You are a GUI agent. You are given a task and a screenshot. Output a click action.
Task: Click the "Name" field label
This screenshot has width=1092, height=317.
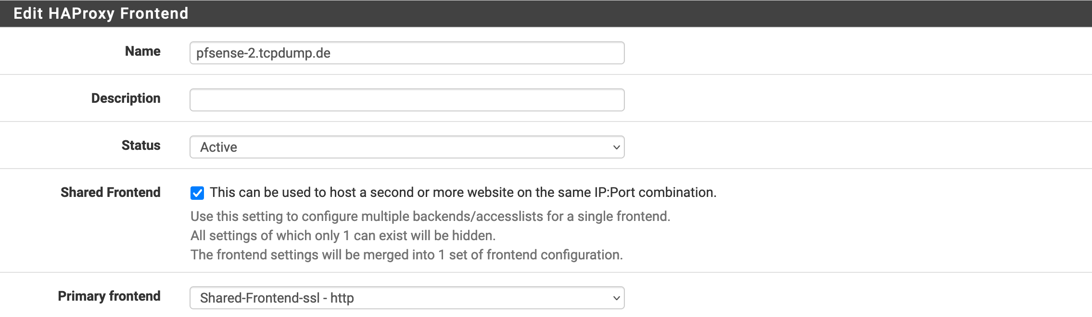(142, 51)
